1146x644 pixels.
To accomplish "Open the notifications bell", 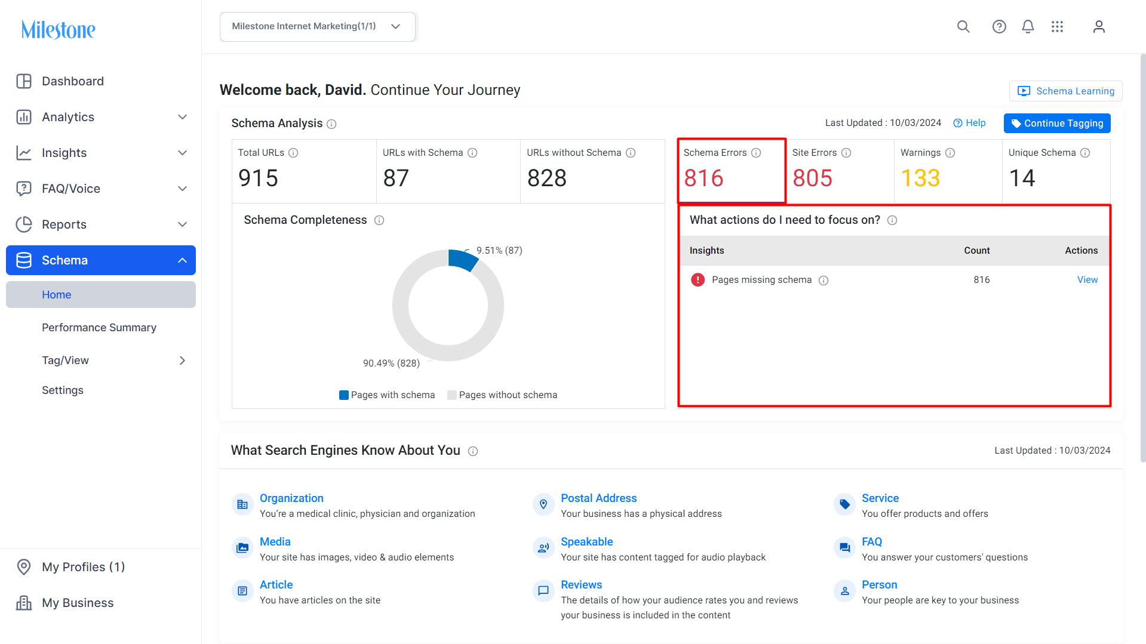I will click(x=1028, y=26).
